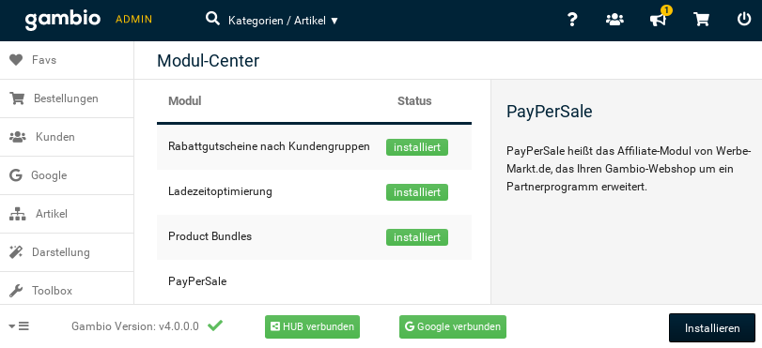This screenshot has height=348, width=762.
Task: Click installiert badge for Rabattgutscheine nach Kundengruppen
Action: (417, 147)
